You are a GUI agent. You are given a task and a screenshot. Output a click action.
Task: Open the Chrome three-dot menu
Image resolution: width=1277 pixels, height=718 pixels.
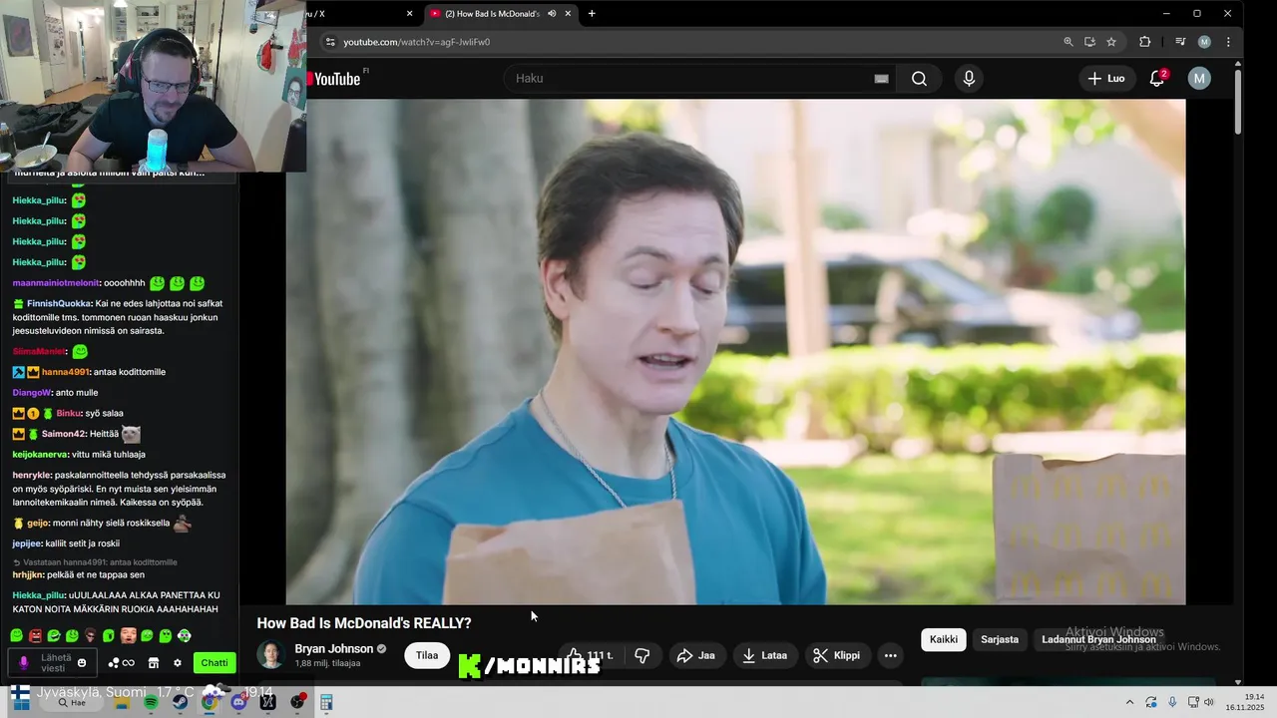click(1228, 42)
